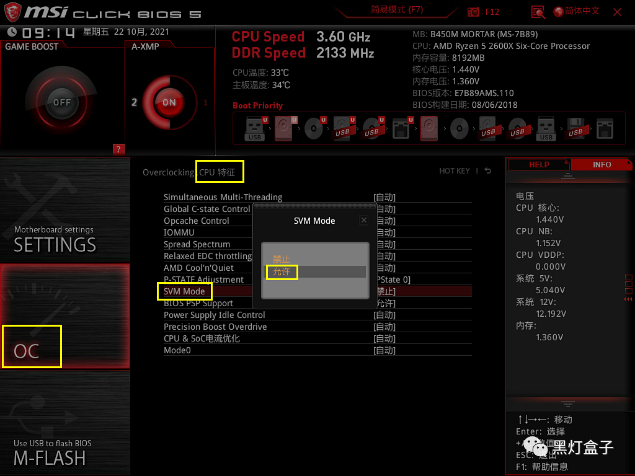The image size is (635, 476).
Task: Select the highlighted legacy hard disk boot device
Action: coord(429,128)
